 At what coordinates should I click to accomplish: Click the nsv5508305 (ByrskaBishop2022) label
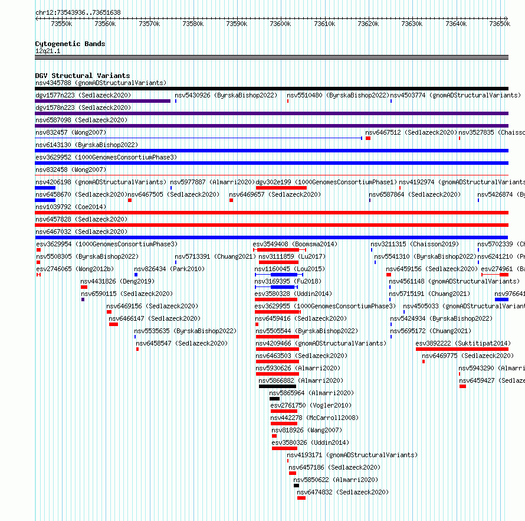87,256
